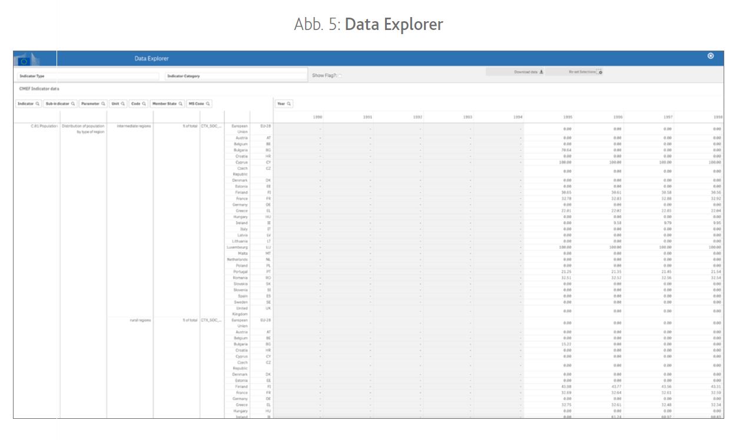Image resolution: width=736 pixels, height=440 pixels.
Task: Select the 1990 year column header
Action: click(x=317, y=117)
